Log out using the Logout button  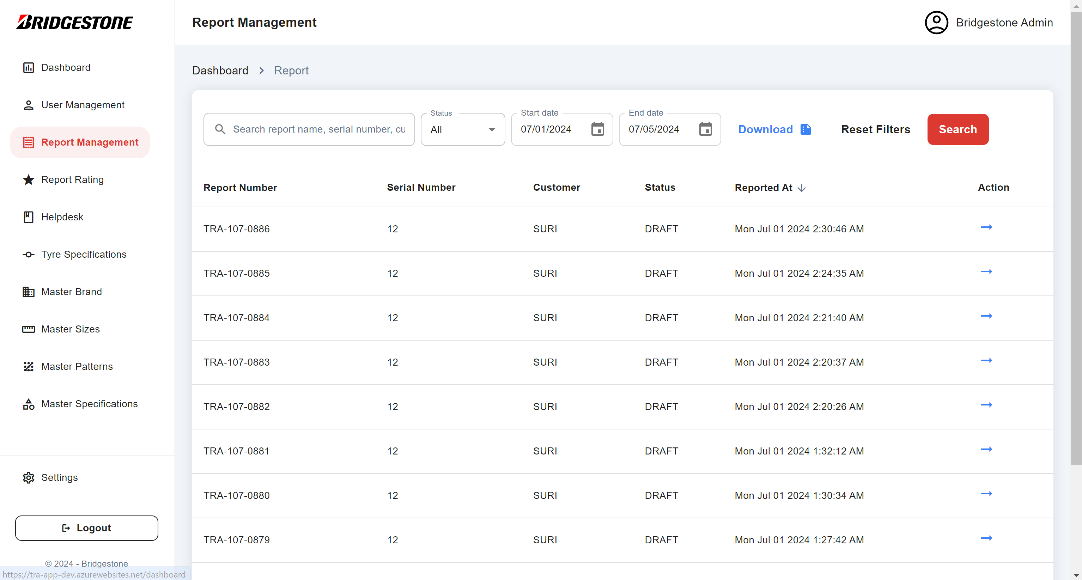86,528
